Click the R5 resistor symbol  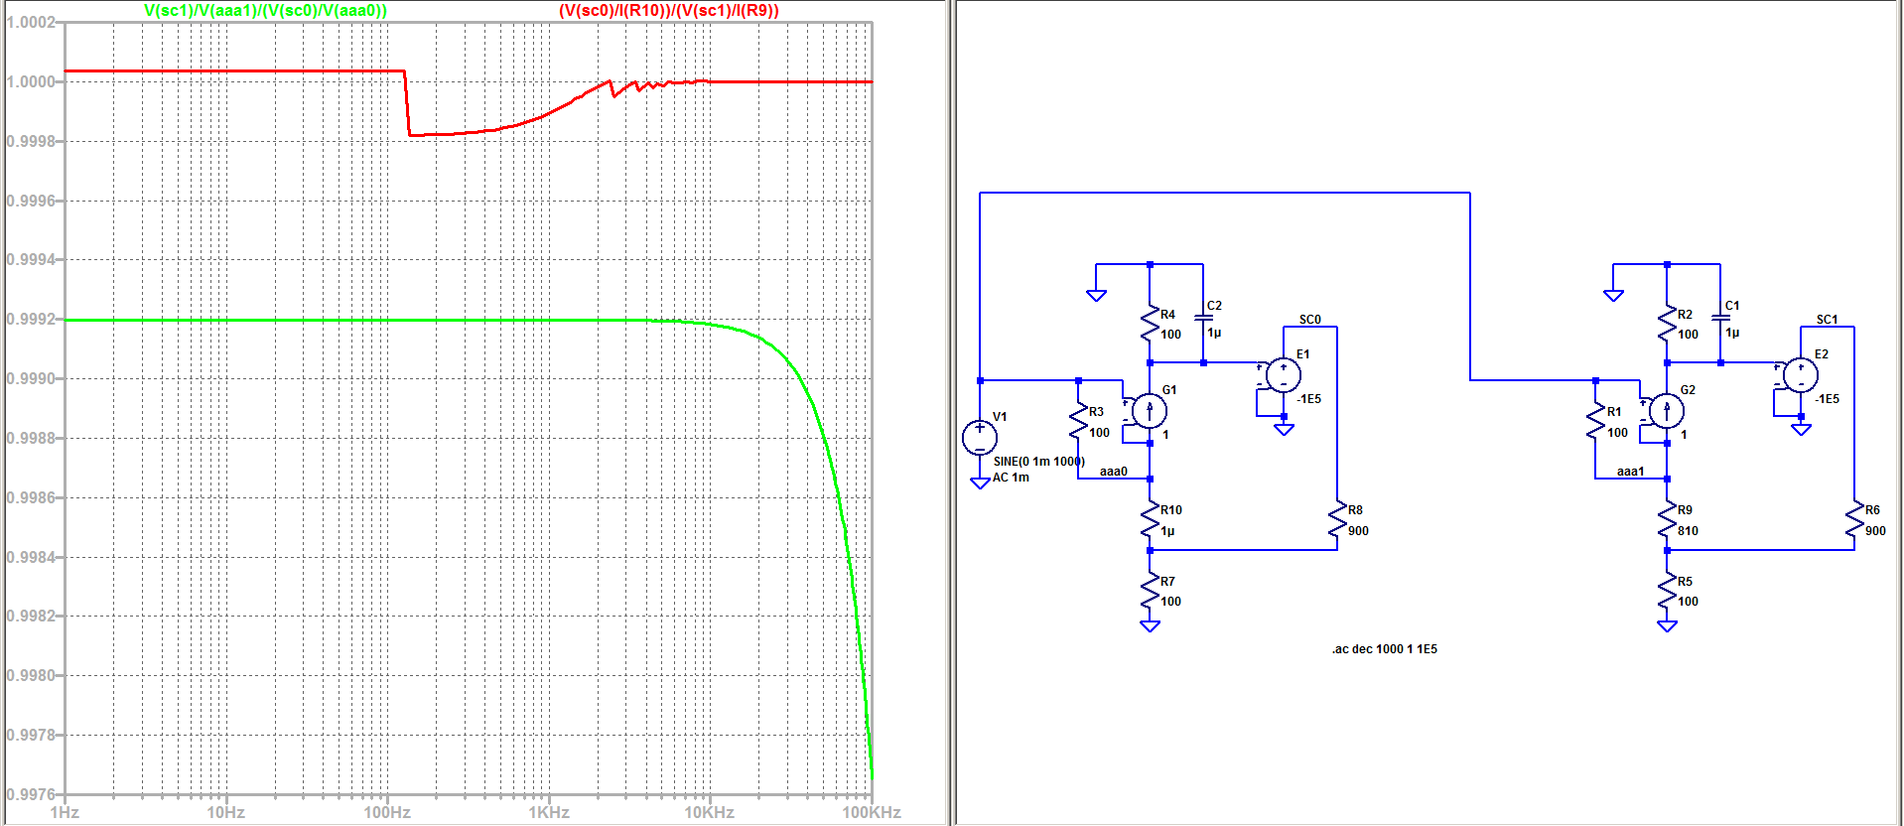tap(1667, 592)
